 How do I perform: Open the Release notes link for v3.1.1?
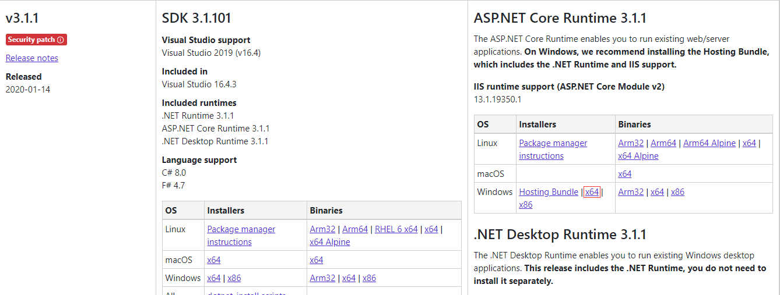tap(32, 58)
